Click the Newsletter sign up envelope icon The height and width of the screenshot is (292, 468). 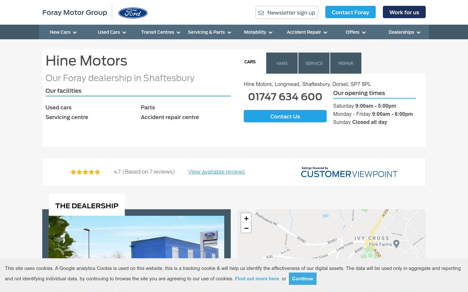(x=261, y=13)
